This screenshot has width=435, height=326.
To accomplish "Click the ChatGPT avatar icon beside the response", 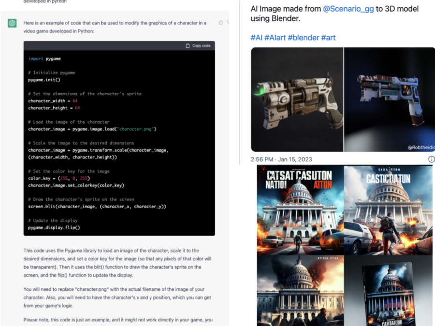I will tap(12, 23).
